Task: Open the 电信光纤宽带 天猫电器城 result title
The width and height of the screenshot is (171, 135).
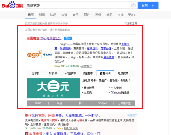Action: point(63,115)
